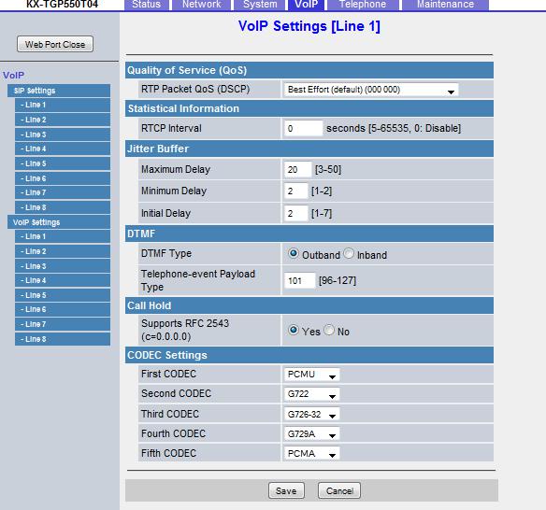Open SIP Settings Line 3
Viewport: 546px width, 510px height.
[63, 135]
